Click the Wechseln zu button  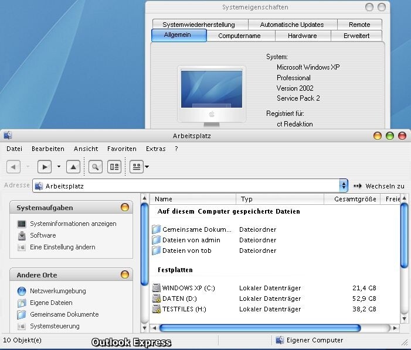pos(379,186)
